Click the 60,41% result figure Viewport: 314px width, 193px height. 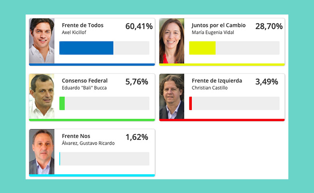pos(139,27)
